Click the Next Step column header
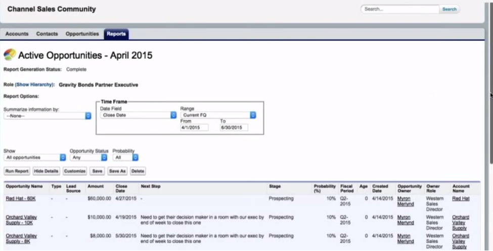 point(151,186)
